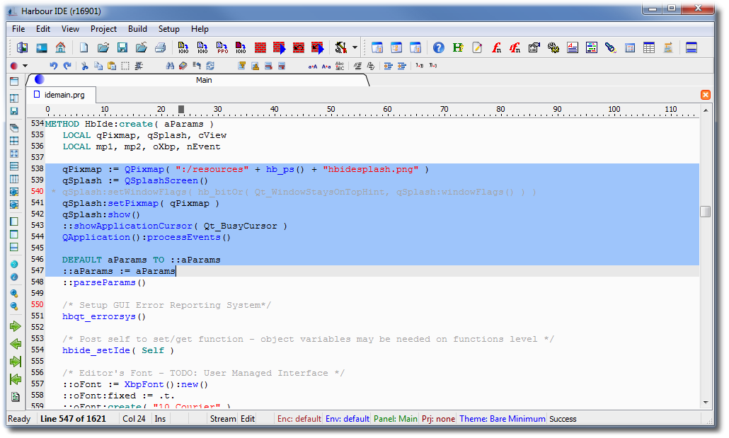Toggle Ins insert mode in status bar
Image resolution: width=729 pixels, height=438 pixels.
[161, 419]
